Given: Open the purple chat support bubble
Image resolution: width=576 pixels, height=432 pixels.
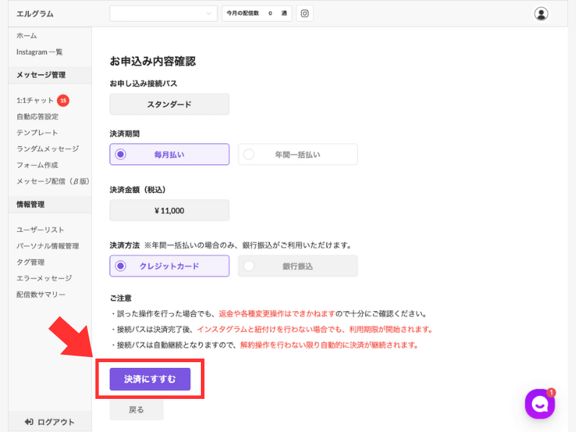Looking at the screenshot, I should [x=539, y=404].
